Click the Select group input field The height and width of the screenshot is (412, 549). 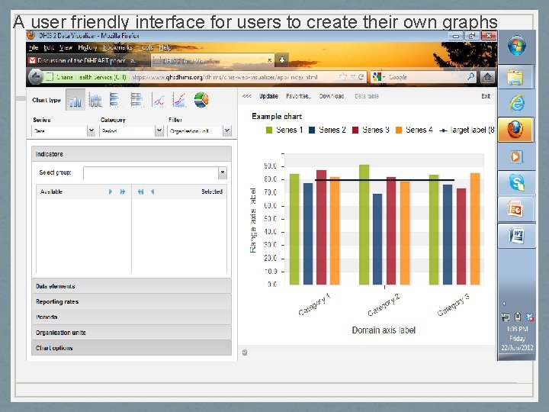tap(151, 172)
